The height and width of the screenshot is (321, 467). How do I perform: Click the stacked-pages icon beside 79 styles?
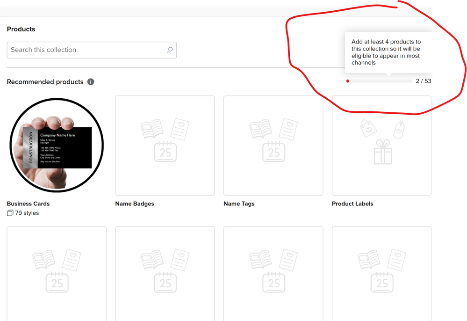(10, 213)
